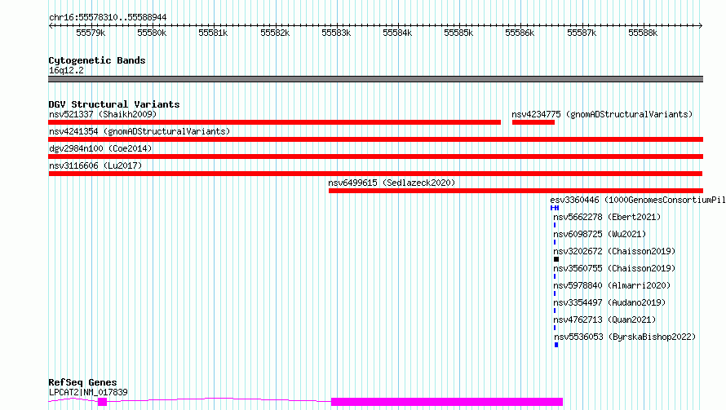Click the 55579k ruler tick label

click(91, 33)
